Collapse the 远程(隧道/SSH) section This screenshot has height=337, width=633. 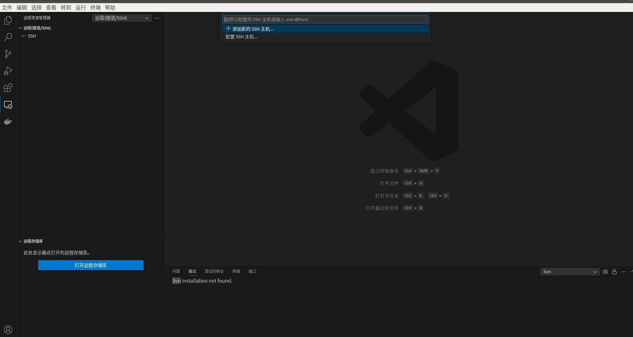coord(20,28)
